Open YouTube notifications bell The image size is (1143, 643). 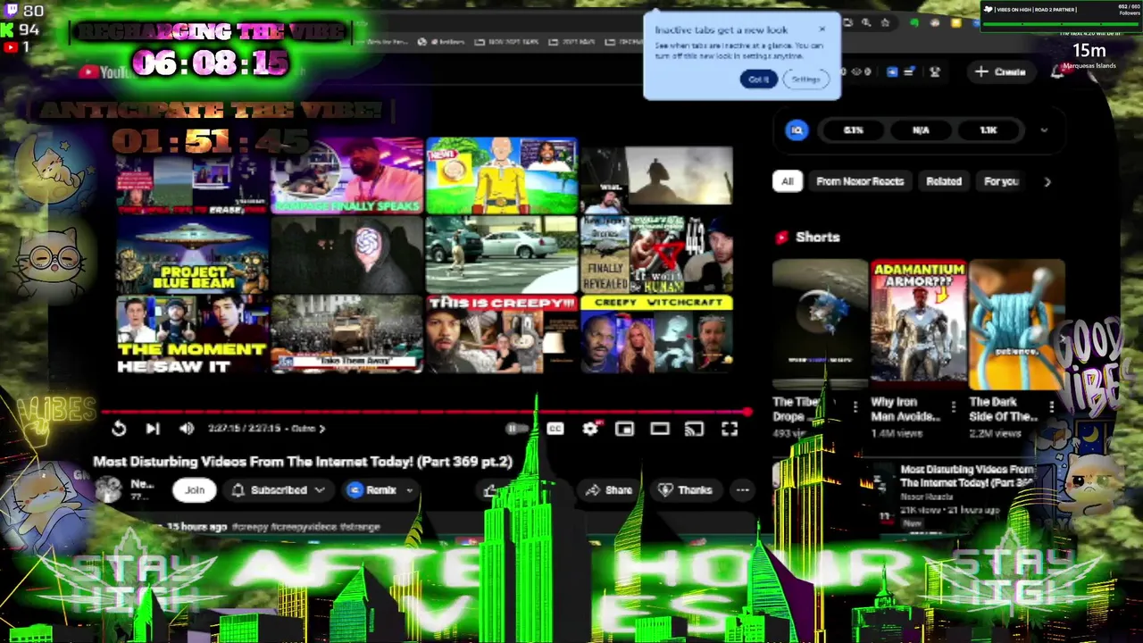[1057, 71]
